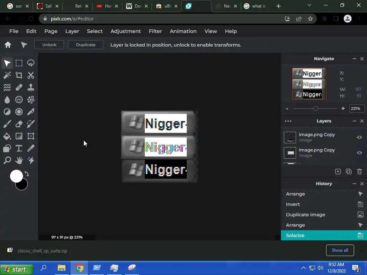Screen dimensions: 367x275
Task: Zoom in with Navigate plus button
Action: [x=343, y=108]
